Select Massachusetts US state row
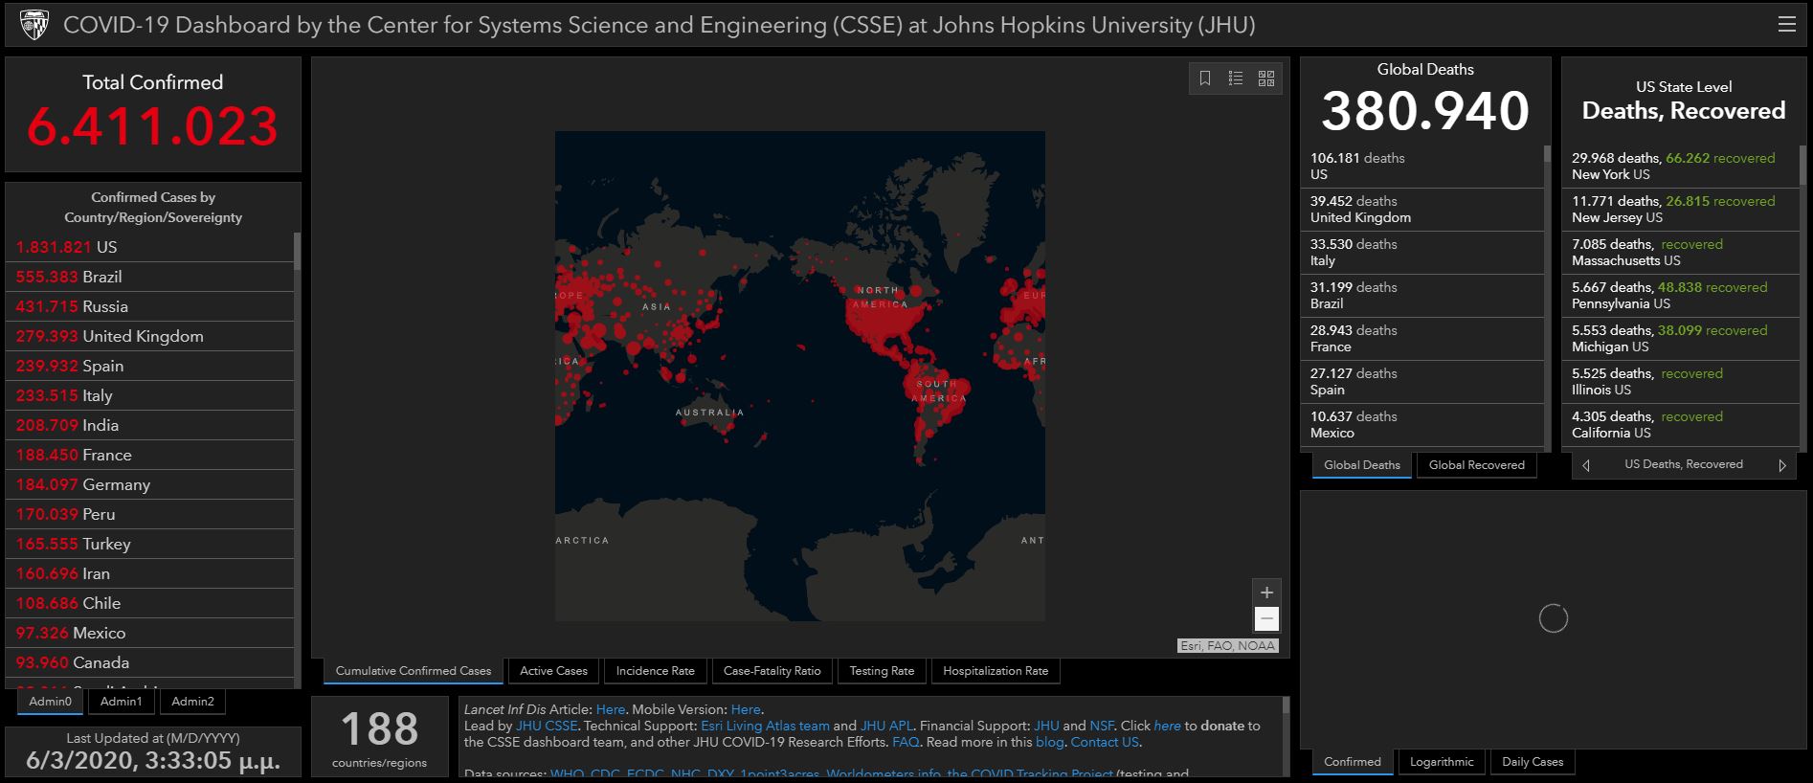This screenshot has height=783, width=1813. [x=1681, y=253]
